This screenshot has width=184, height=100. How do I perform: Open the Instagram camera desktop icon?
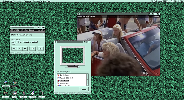point(6,95)
